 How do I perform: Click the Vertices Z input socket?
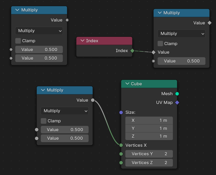(121, 163)
